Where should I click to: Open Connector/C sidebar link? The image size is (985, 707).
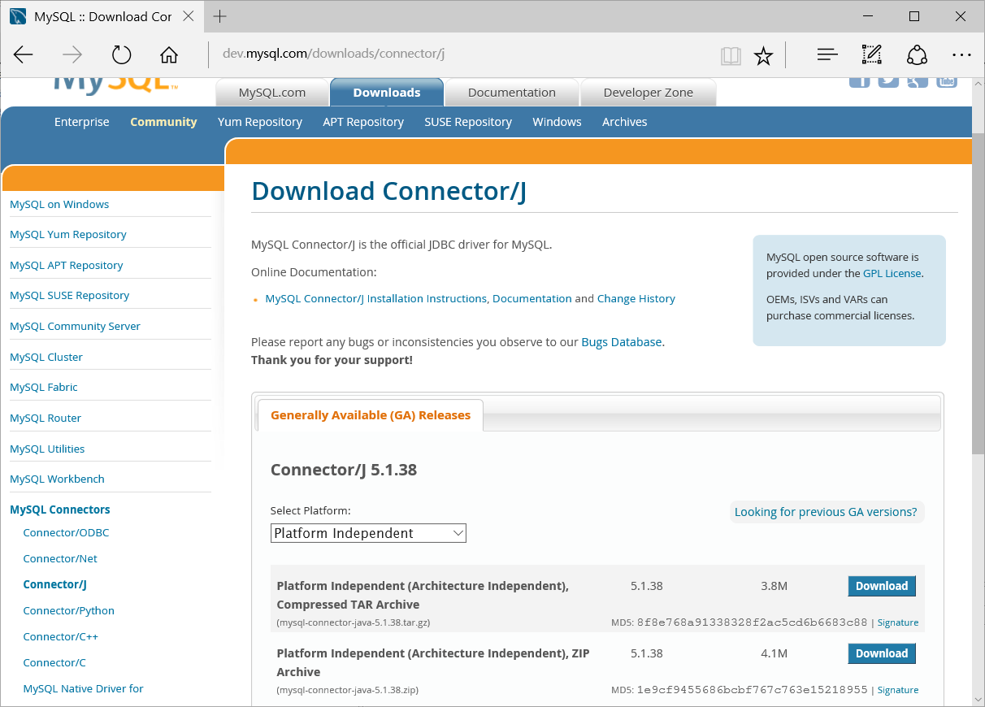54,662
